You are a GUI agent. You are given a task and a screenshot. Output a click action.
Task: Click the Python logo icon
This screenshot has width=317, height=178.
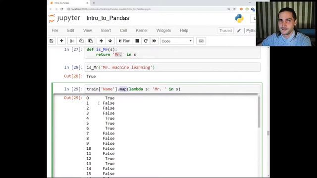239,18
